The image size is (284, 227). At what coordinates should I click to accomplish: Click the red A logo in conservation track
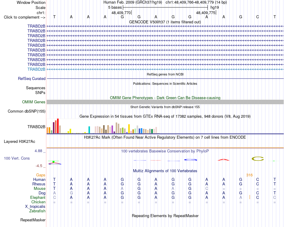[224, 160]
